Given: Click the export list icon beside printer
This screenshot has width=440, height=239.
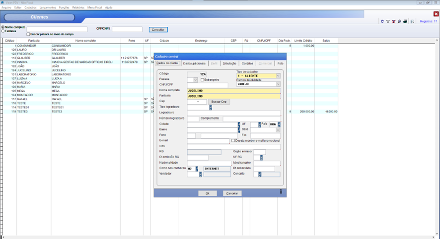Looking at the screenshot, I should (412, 21).
